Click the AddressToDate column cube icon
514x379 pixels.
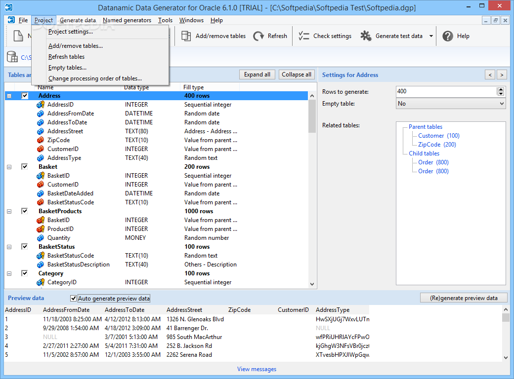point(41,122)
